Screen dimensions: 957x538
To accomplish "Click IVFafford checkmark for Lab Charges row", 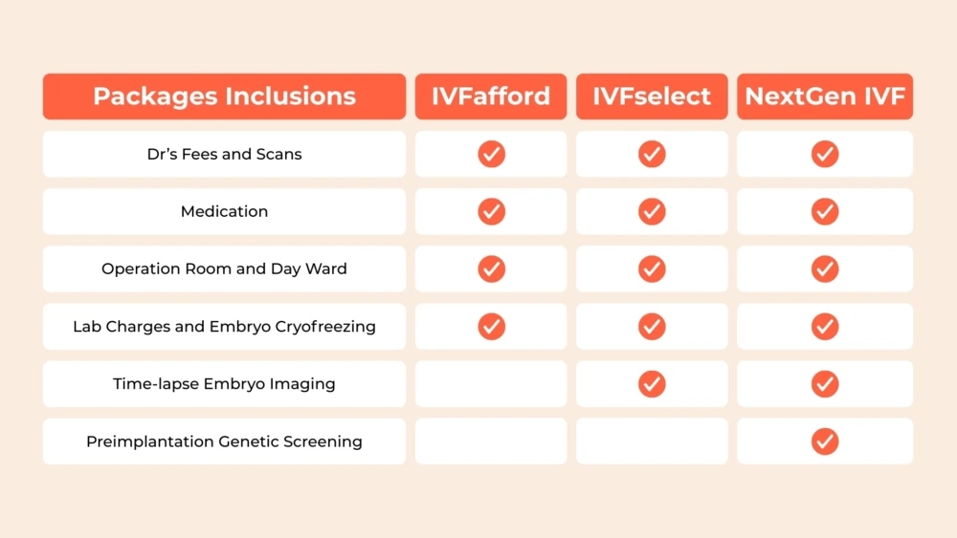I will click(x=491, y=327).
